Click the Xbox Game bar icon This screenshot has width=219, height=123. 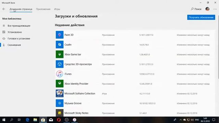[x=60, y=54]
